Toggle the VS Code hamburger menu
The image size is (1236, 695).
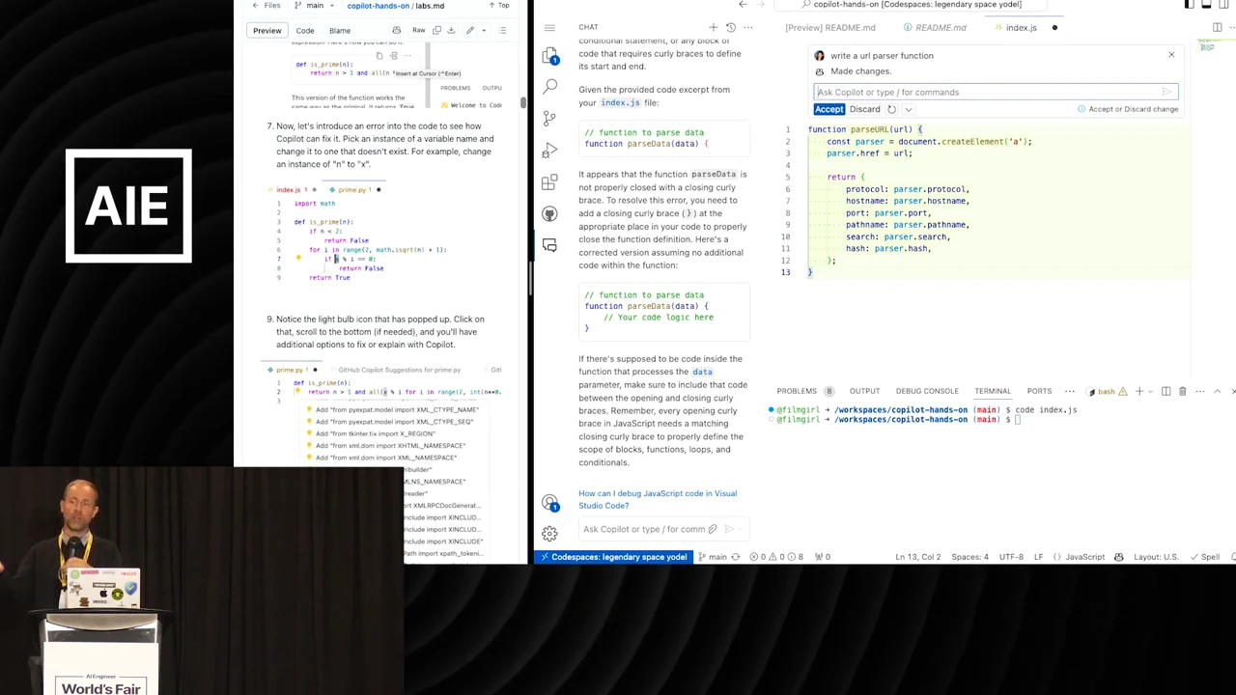coord(549,27)
